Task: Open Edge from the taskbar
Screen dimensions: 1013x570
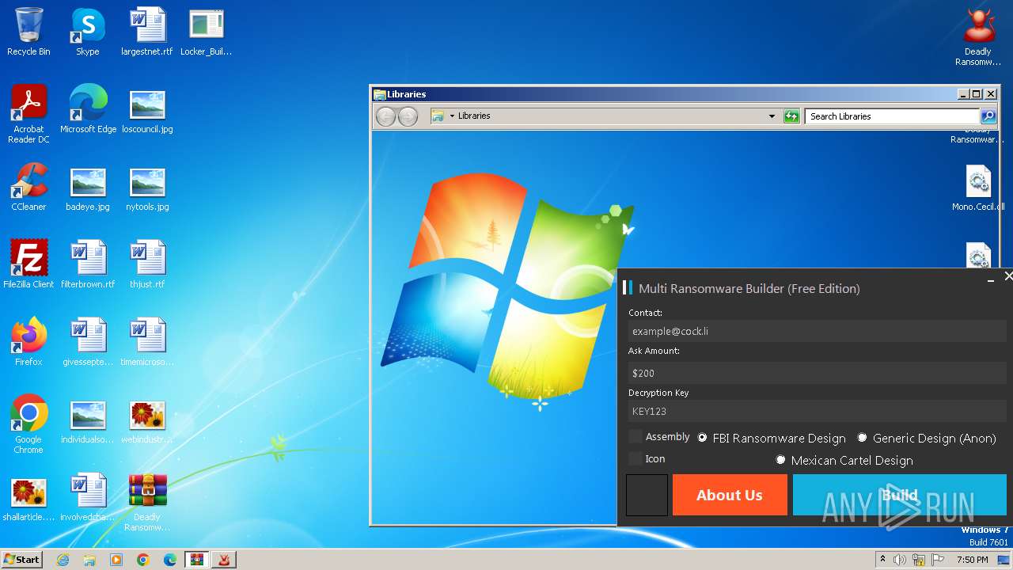Action: pos(170,560)
